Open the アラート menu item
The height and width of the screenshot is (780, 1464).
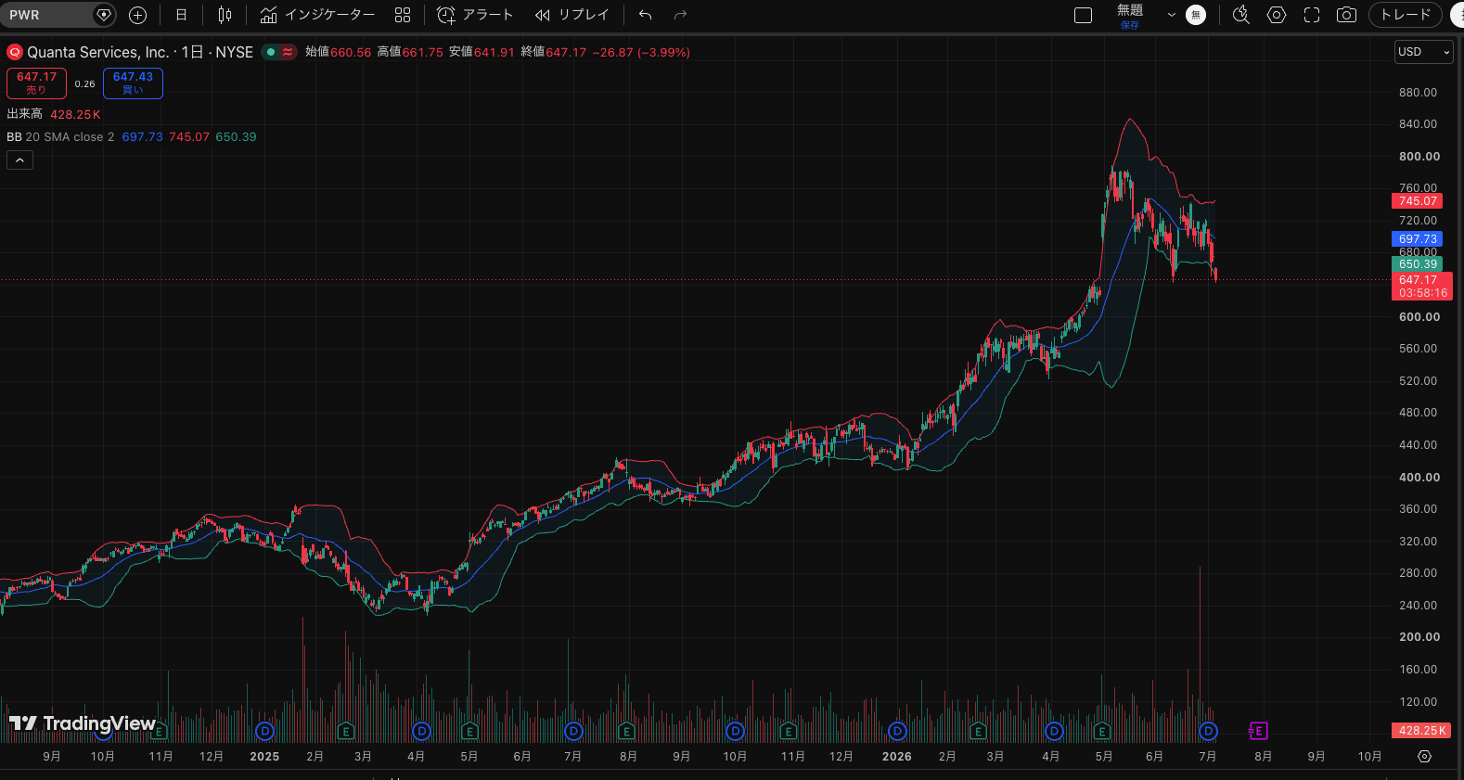click(475, 15)
